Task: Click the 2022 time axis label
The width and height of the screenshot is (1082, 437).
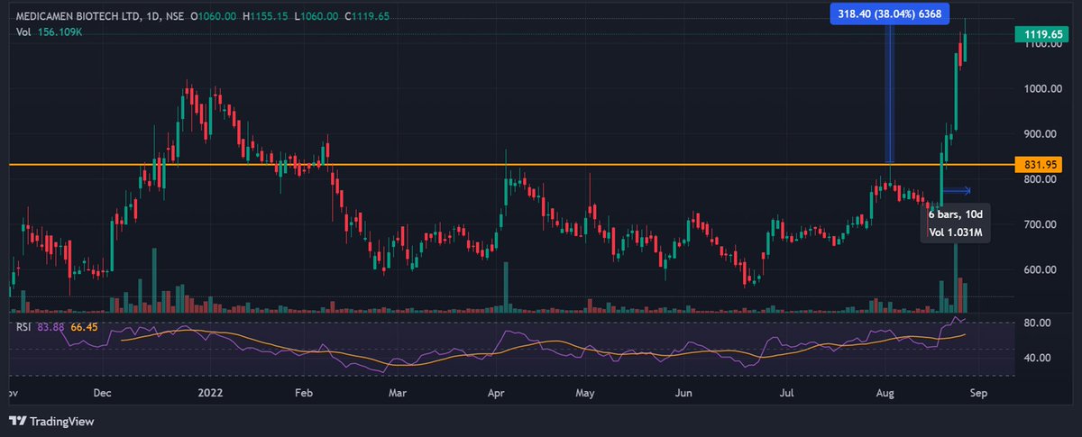Action: pyautogui.click(x=209, y=393)
